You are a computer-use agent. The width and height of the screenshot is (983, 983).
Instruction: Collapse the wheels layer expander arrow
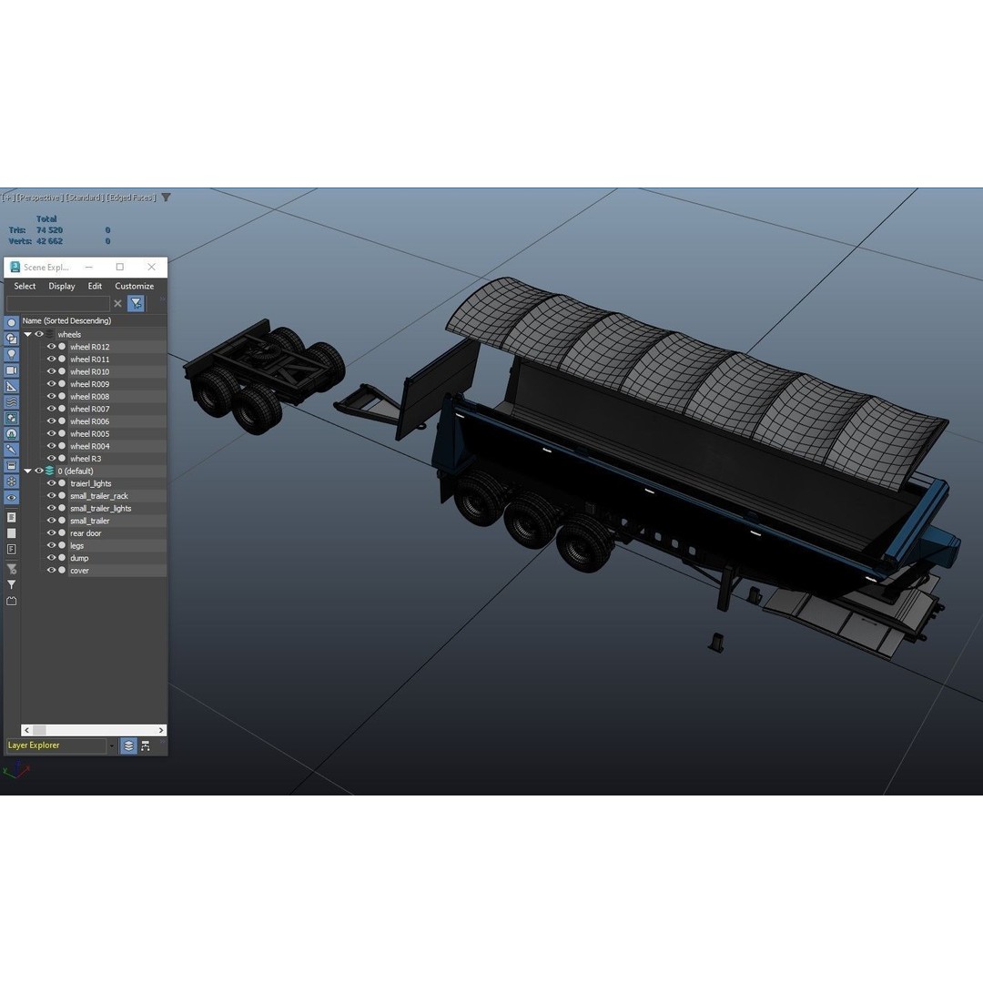tap(28, 334)
